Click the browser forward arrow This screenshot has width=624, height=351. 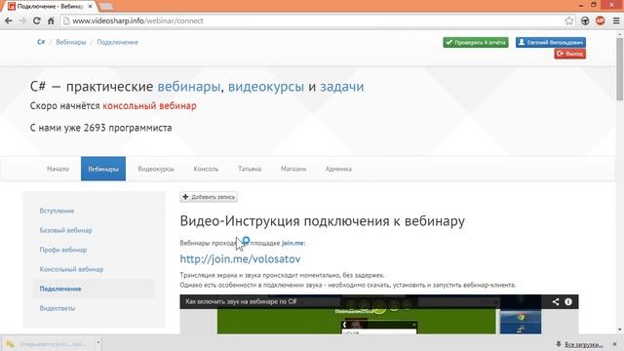tap(22, 20)
